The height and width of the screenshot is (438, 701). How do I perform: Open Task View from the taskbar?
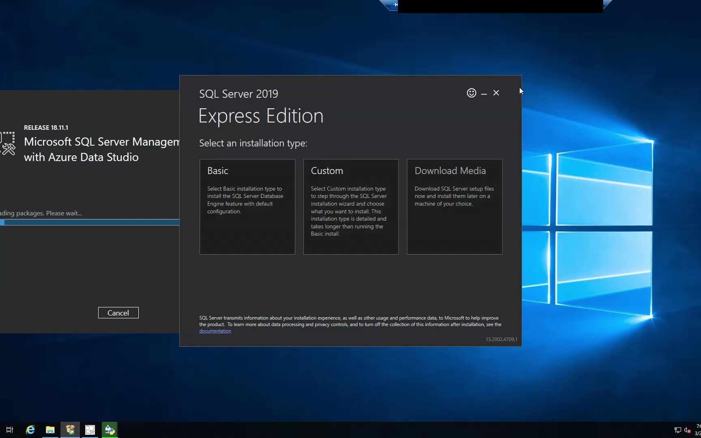pos(10,430)
